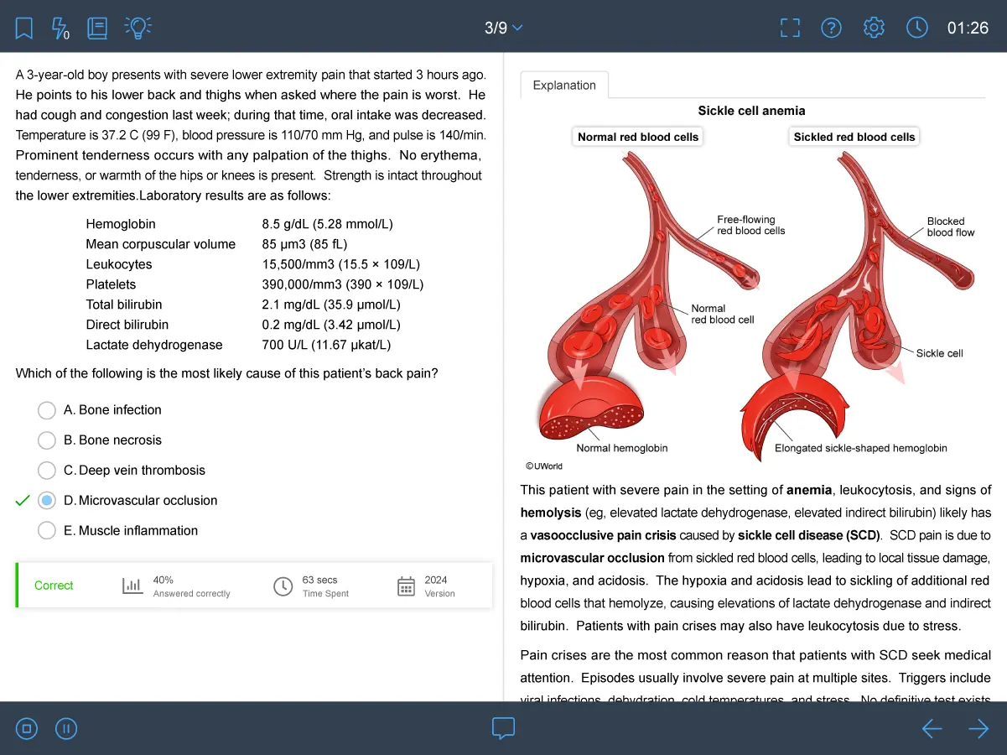Enter full screen mode
1007x755 pixels.
[x=790, y=28]
